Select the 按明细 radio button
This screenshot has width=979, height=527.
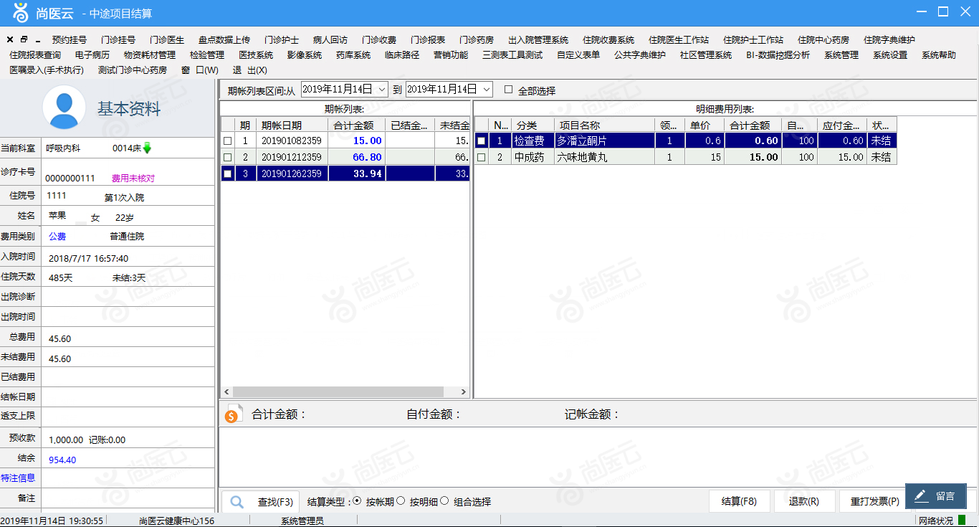point(401,501)
